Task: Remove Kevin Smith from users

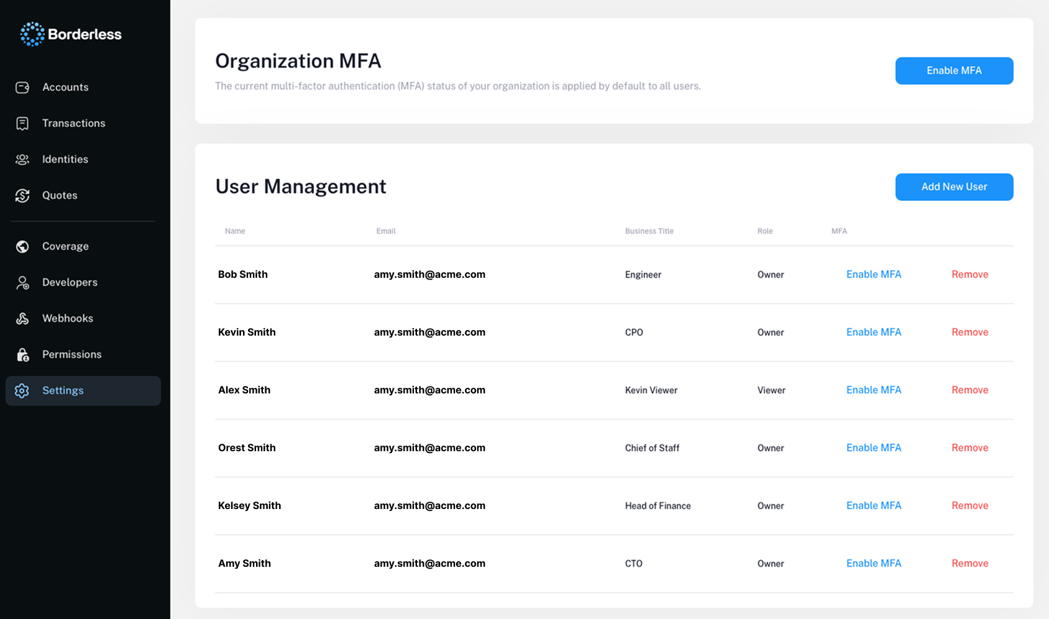Action: (969, 332)
